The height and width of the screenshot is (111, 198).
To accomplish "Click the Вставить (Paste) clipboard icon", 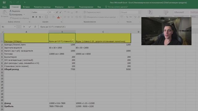I will click(5, 13).
